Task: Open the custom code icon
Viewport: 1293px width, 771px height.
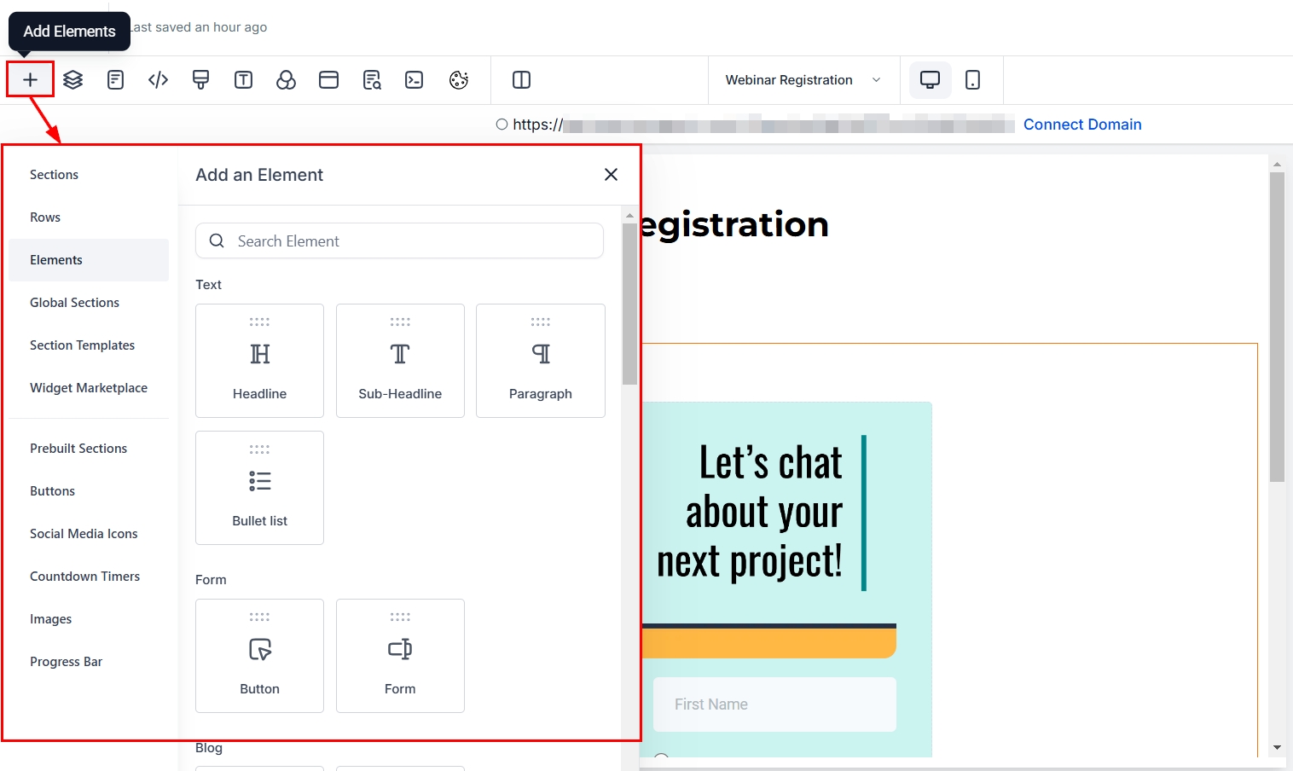Action: [x=158, y=79]
